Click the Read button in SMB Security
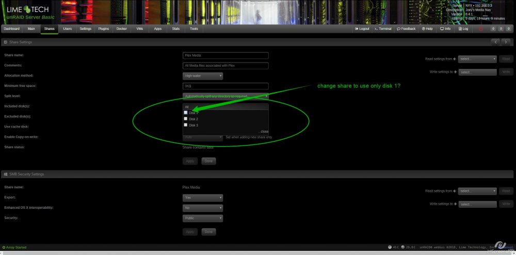 pos(506,191)
